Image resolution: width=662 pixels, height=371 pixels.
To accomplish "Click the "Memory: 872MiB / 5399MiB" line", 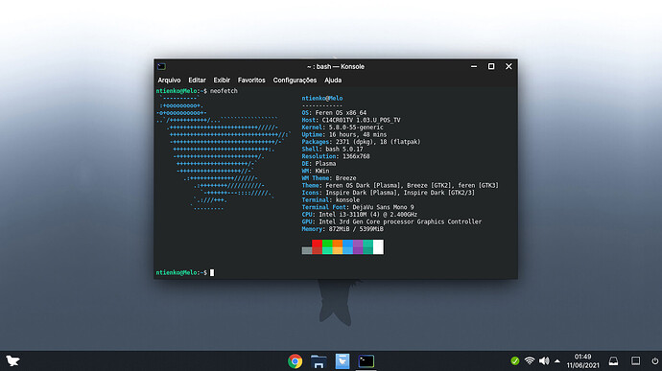I will (x=343, y=229).
